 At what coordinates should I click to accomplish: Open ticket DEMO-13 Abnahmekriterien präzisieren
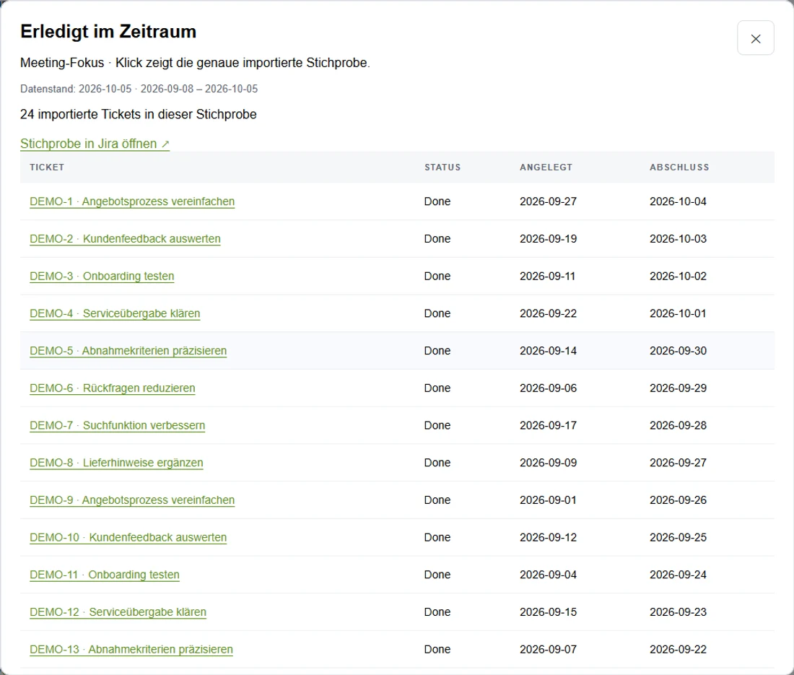(131, 650)
